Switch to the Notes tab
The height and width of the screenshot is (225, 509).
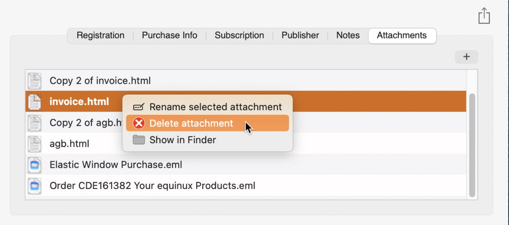pos(348,36)
